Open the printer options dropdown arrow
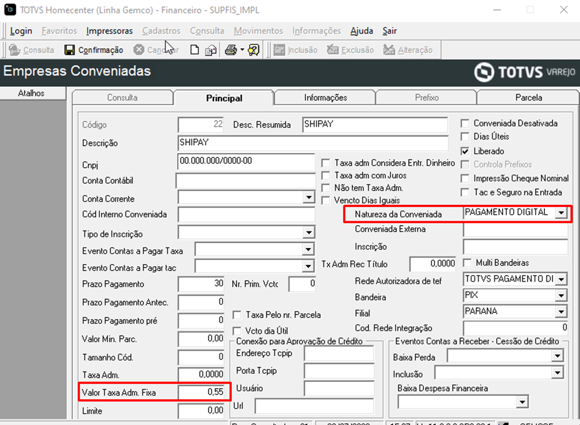This screenshot has height=425, width=580. pyautogui.click(x=242, y=49)
